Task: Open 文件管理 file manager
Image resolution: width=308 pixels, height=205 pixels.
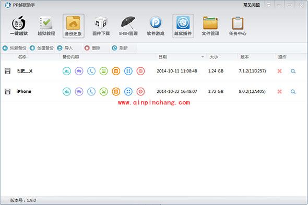Action: (x=210, y=26)
